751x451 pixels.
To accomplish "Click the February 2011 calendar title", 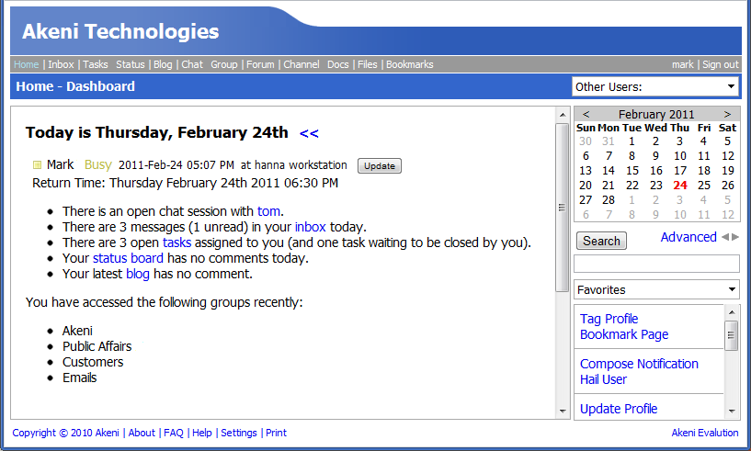I will (656, 115).
